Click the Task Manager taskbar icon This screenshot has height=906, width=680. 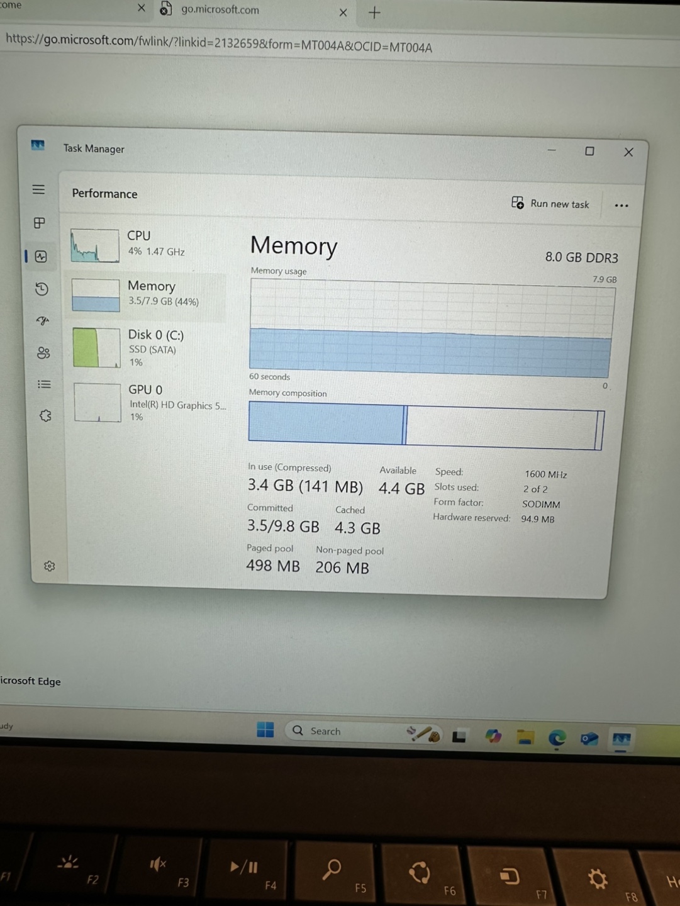[621, 739]
